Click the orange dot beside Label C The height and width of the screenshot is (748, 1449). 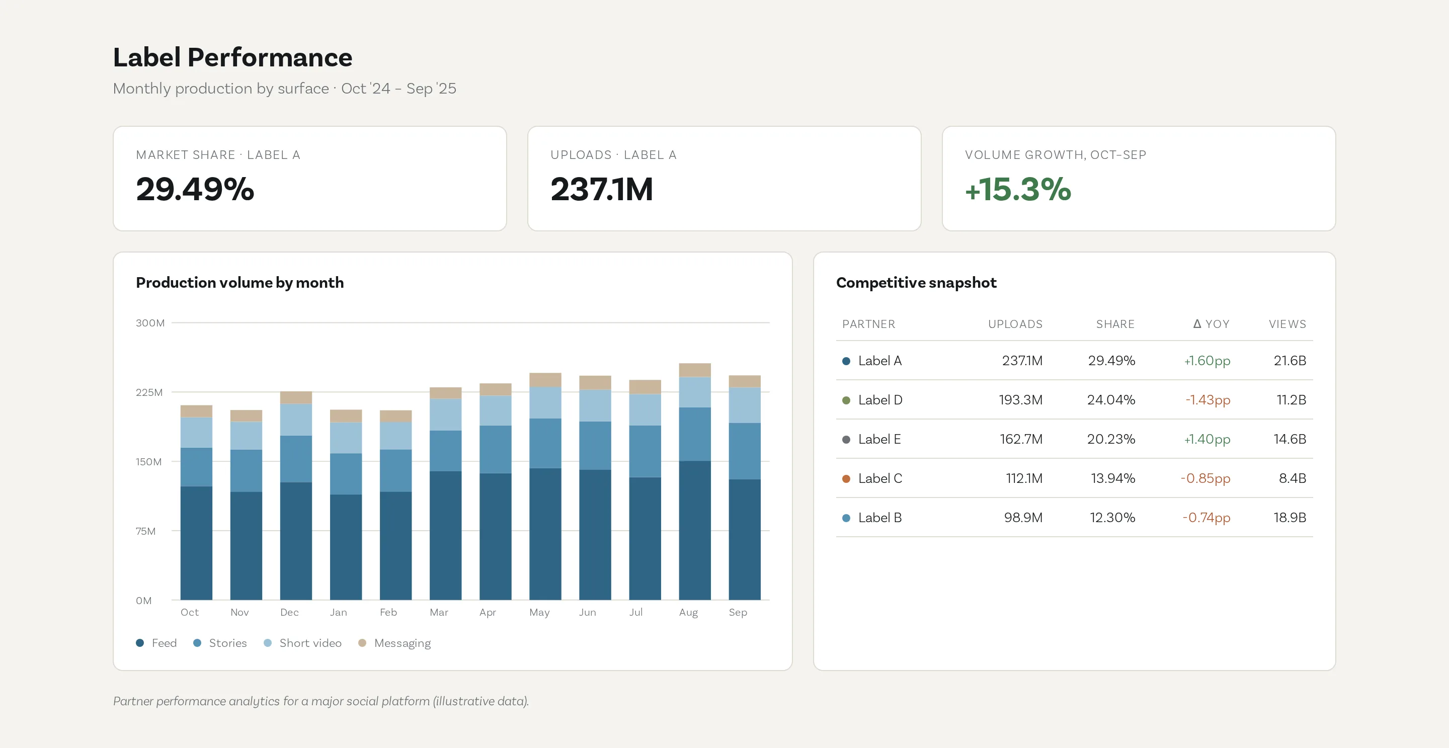(846, 478)
